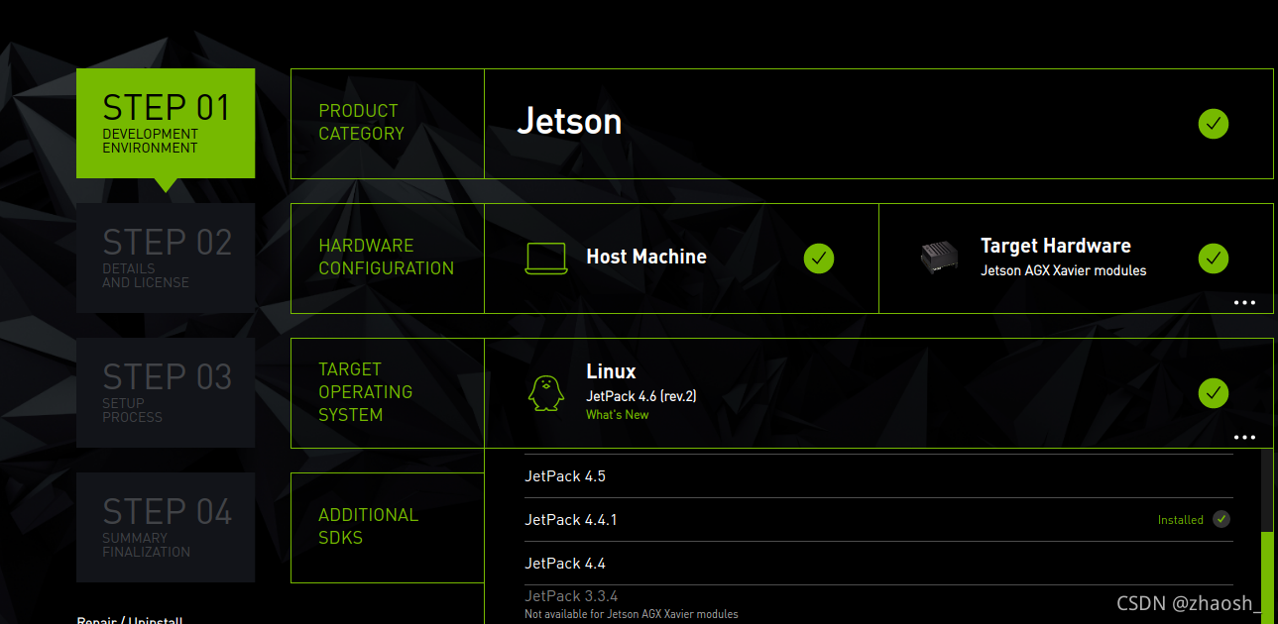Click the Installed label on JetPack 4.4.1
The width and height of the screenshot is (1278, 624).
pyautogui.click(x=1180, y=520)
